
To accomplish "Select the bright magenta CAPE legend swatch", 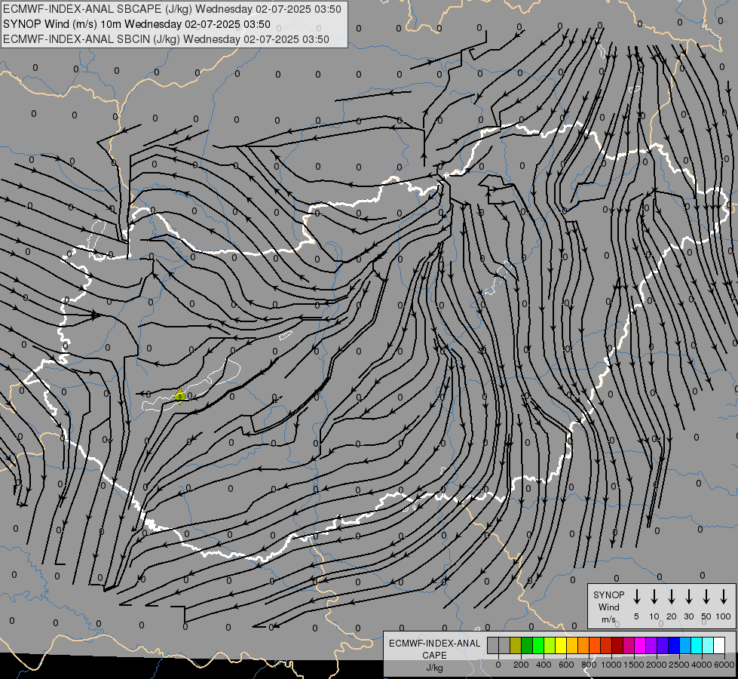I will pyautogui.click(x=640, y=645).
